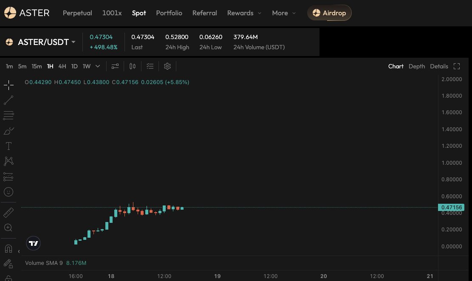
Task: Click the 24h Low value 0.06260
Action: coord(211,37)
